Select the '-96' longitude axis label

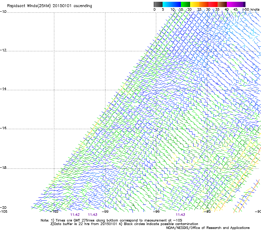[156, 212]
